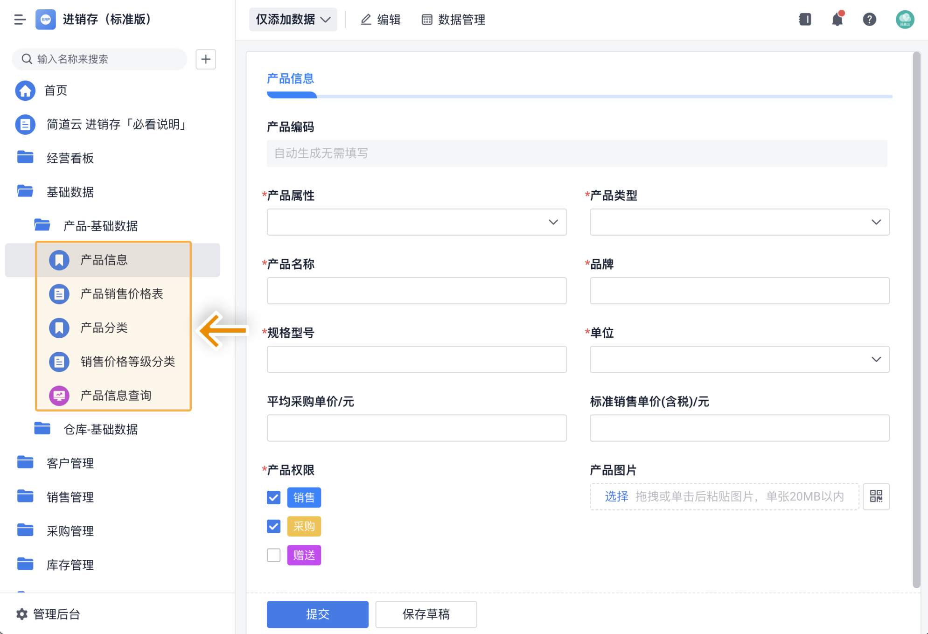Uncheck the 采购 permission checkbox
This screenshot has height=634, width=928.
pyautogui.click(x=274, y=526)
